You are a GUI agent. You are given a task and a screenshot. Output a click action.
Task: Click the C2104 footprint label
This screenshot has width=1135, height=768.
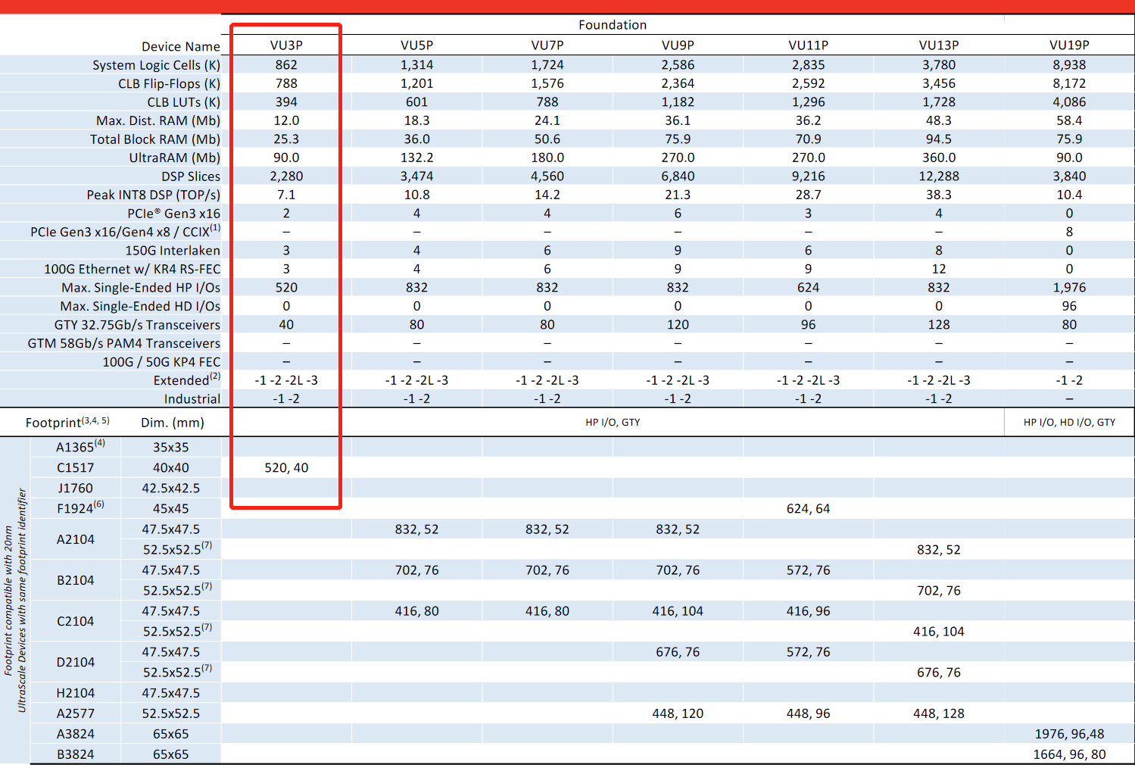pyautogui.click(x=76, y=621)
